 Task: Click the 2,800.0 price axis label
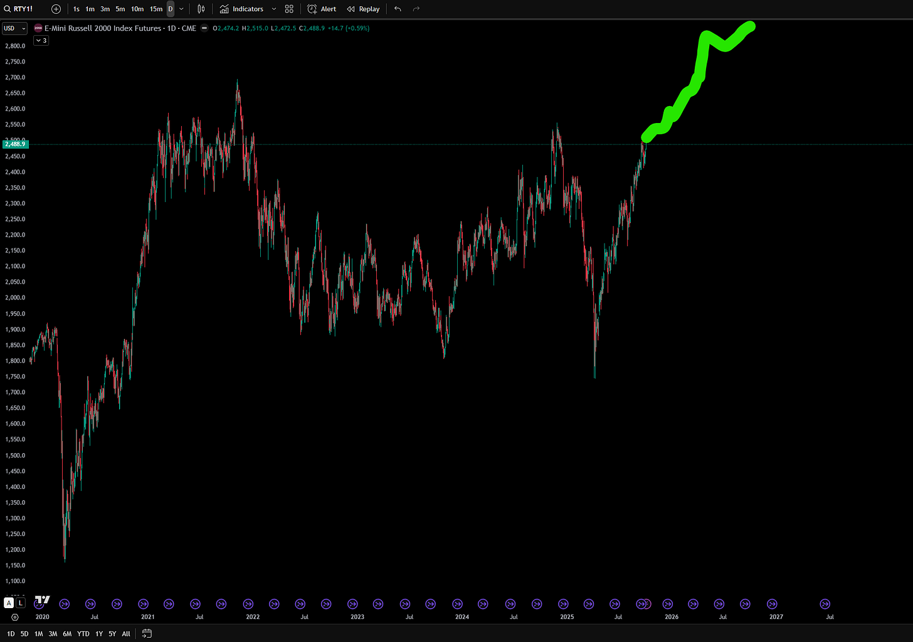[x=15, y=46]
